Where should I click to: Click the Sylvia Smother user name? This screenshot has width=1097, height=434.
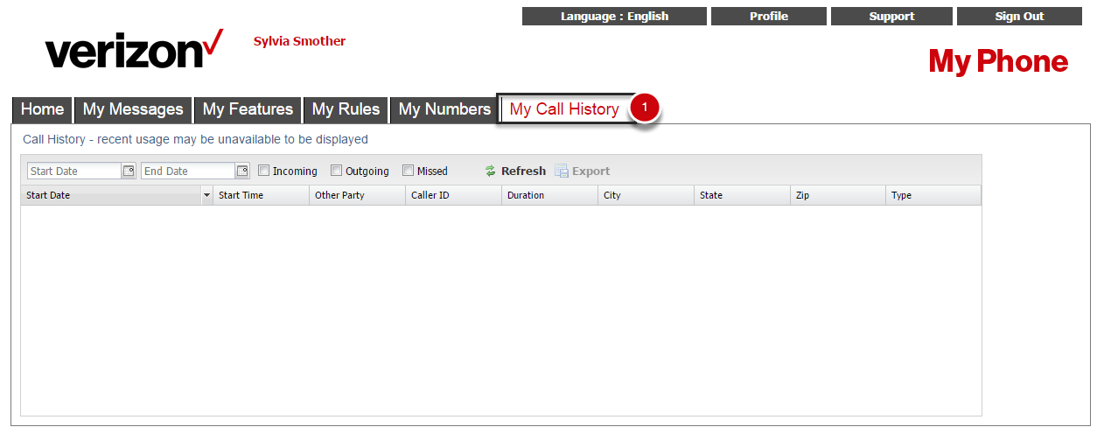[299, 41]
